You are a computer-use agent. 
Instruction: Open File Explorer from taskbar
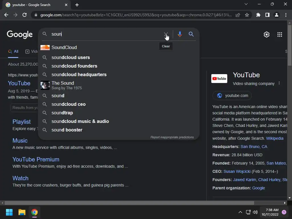pos(22,212)
